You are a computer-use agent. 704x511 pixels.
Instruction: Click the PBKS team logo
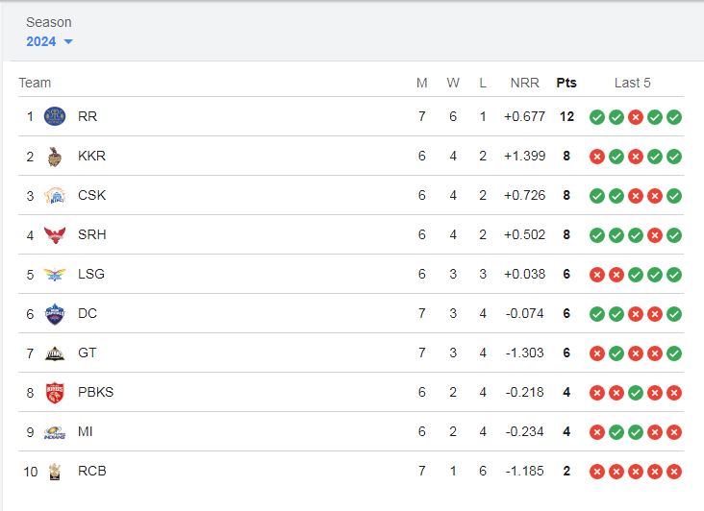pos(55,393)
